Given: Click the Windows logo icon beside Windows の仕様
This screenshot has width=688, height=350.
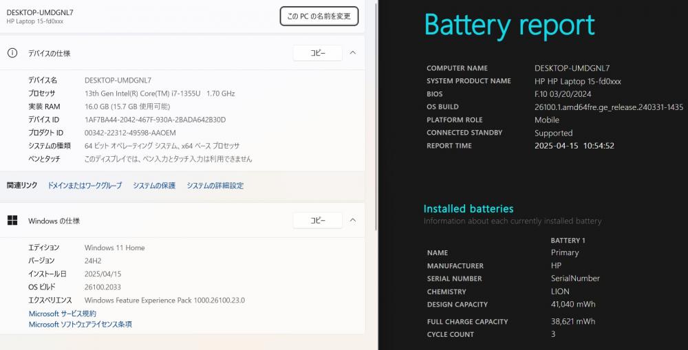Looking at the screenshot, I should pos(12,220).
